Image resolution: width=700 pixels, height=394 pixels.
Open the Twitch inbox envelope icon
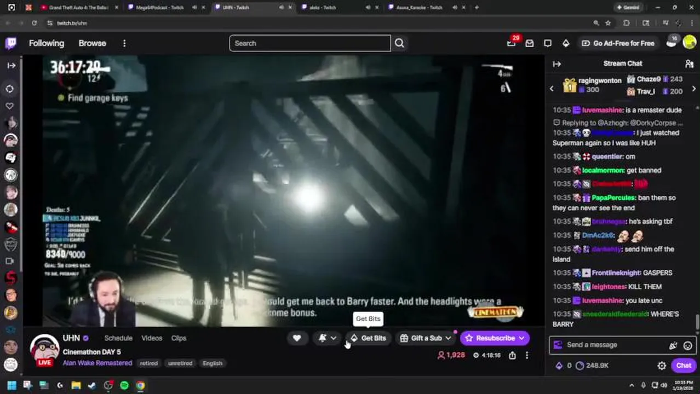pos(529,43)
